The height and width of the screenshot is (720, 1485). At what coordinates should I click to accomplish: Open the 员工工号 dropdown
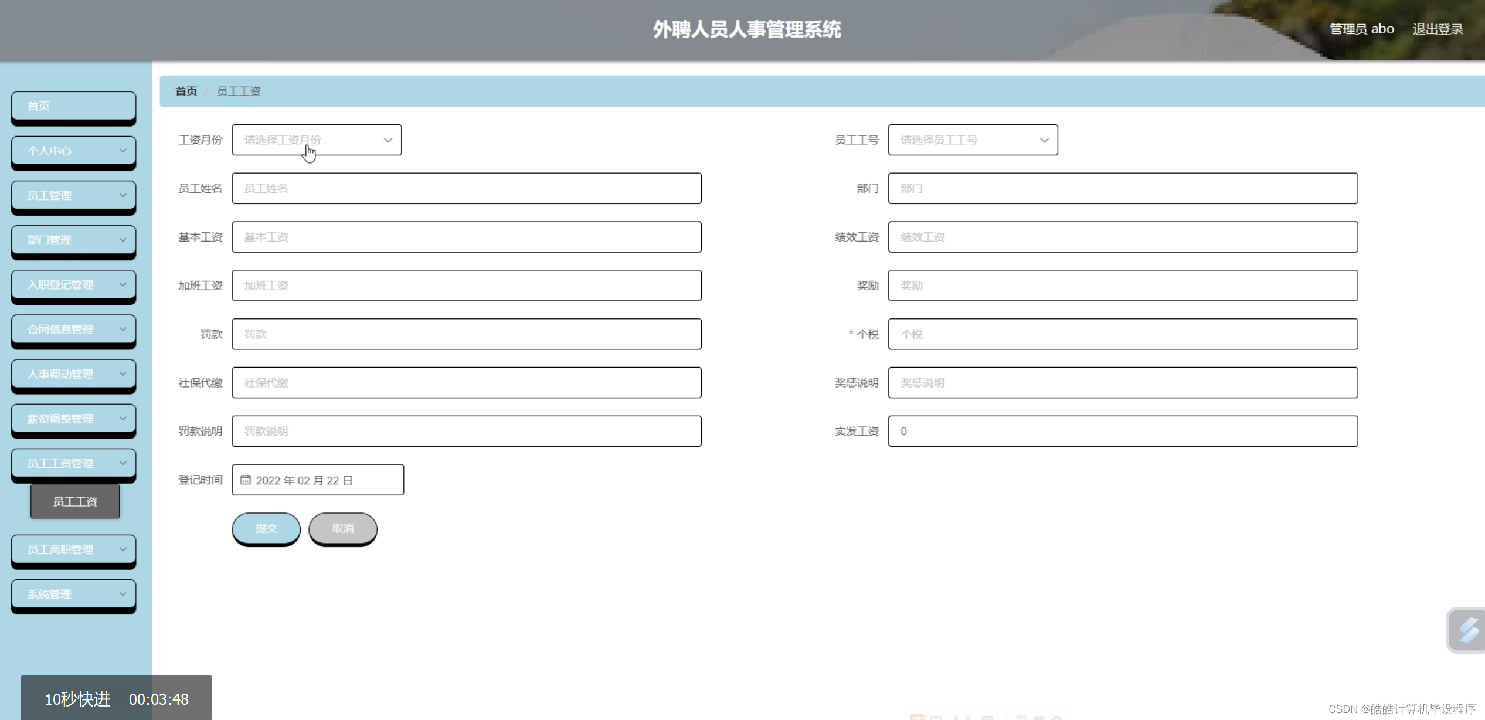pos(973,140)
